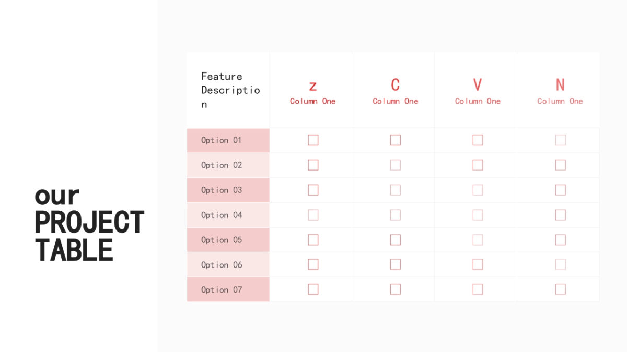
Task: Toggle Option 04 checkbox under column N
Action: tap(560, 215)
